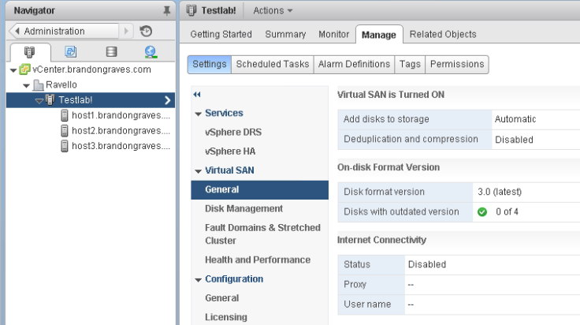Image resolution: width=580 pixels, height=325 pixels.
Task: Click the 'Automatic' add disks value
Action: coord(515,119)
